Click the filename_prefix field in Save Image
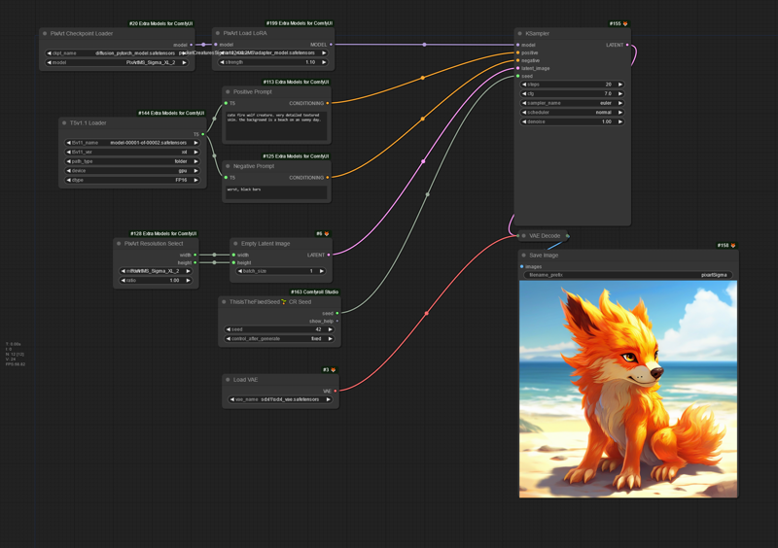 pyautogui.click(x=628, y=275)
